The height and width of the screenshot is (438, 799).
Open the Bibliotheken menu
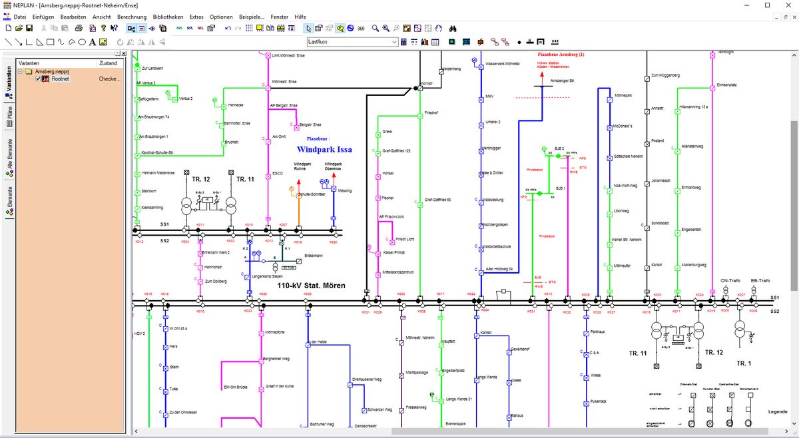point(168,16)
